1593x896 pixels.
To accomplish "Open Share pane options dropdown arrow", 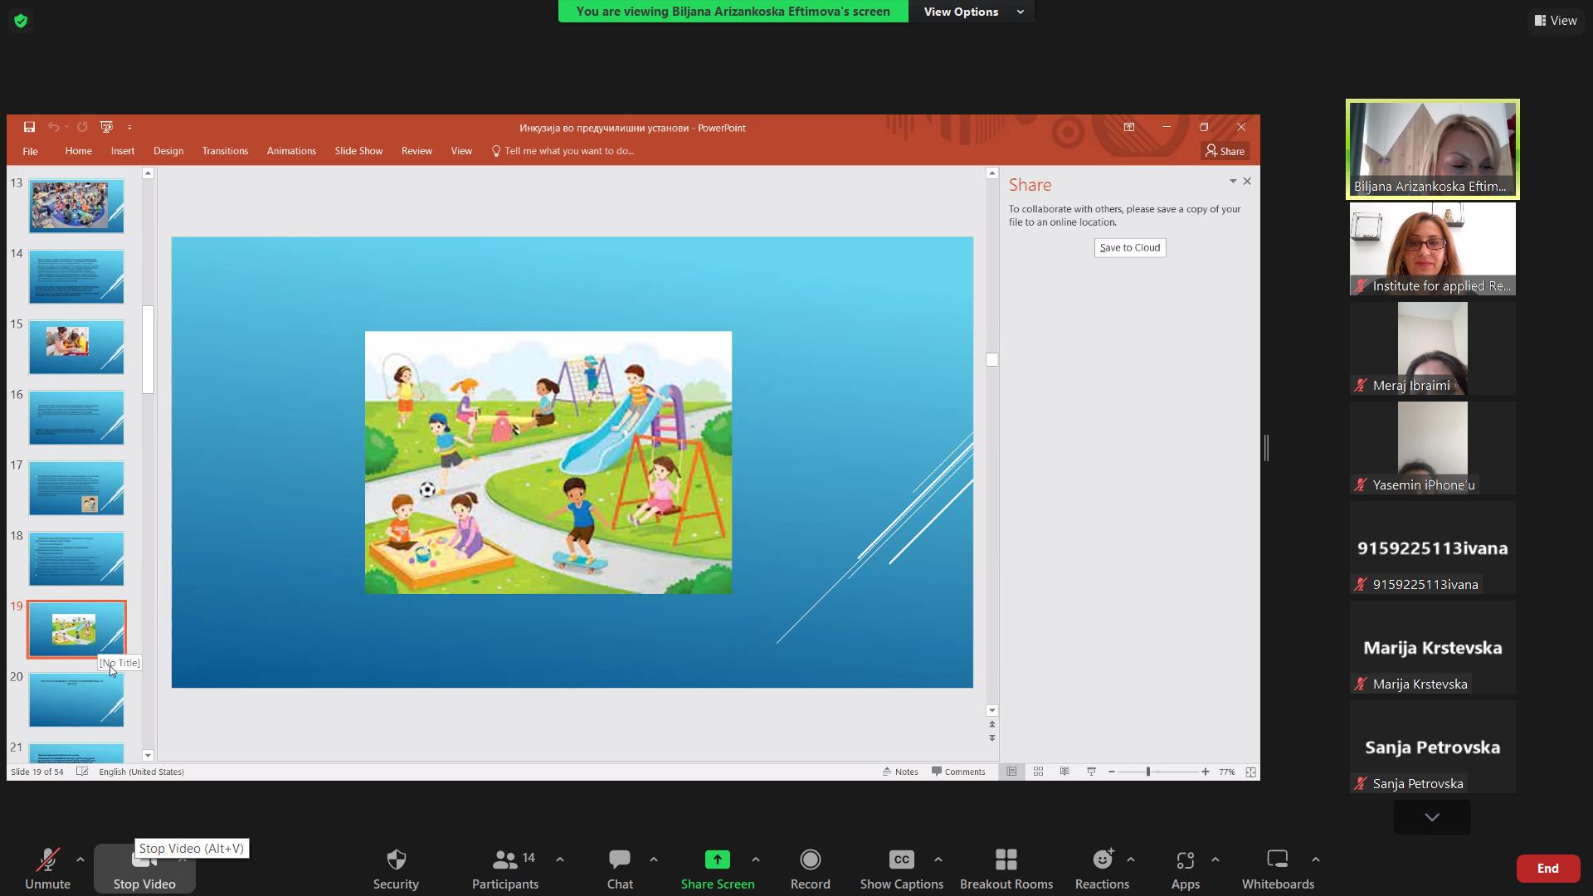I will pos(1233,181).
